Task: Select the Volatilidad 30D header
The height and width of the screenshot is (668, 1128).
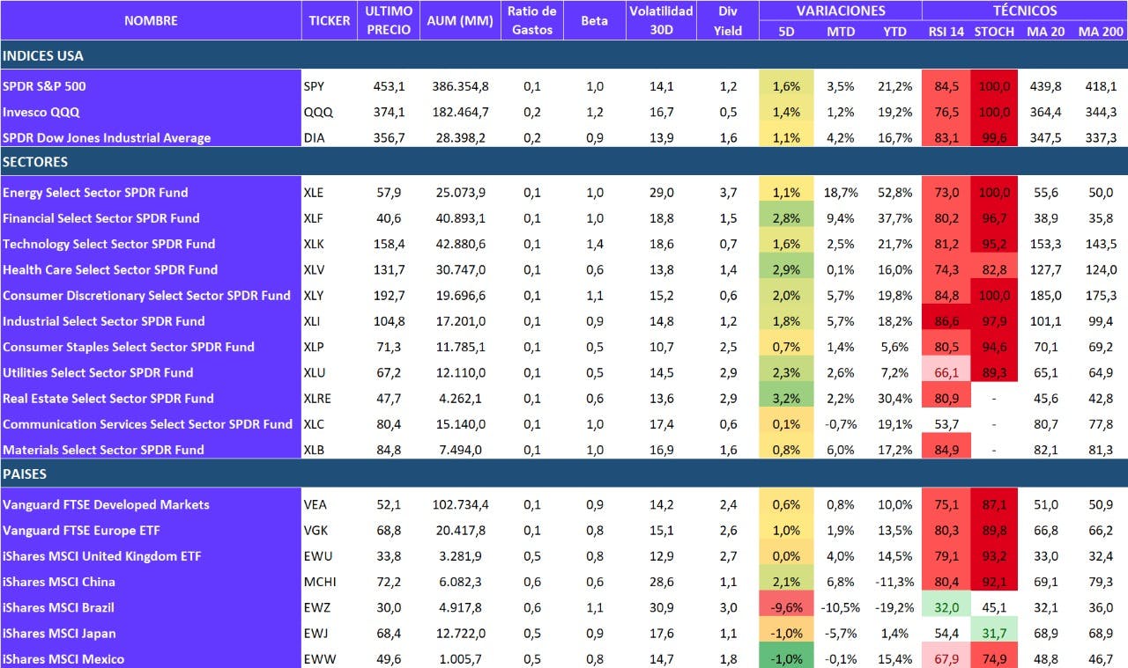Action: click(x=661, y=20)
